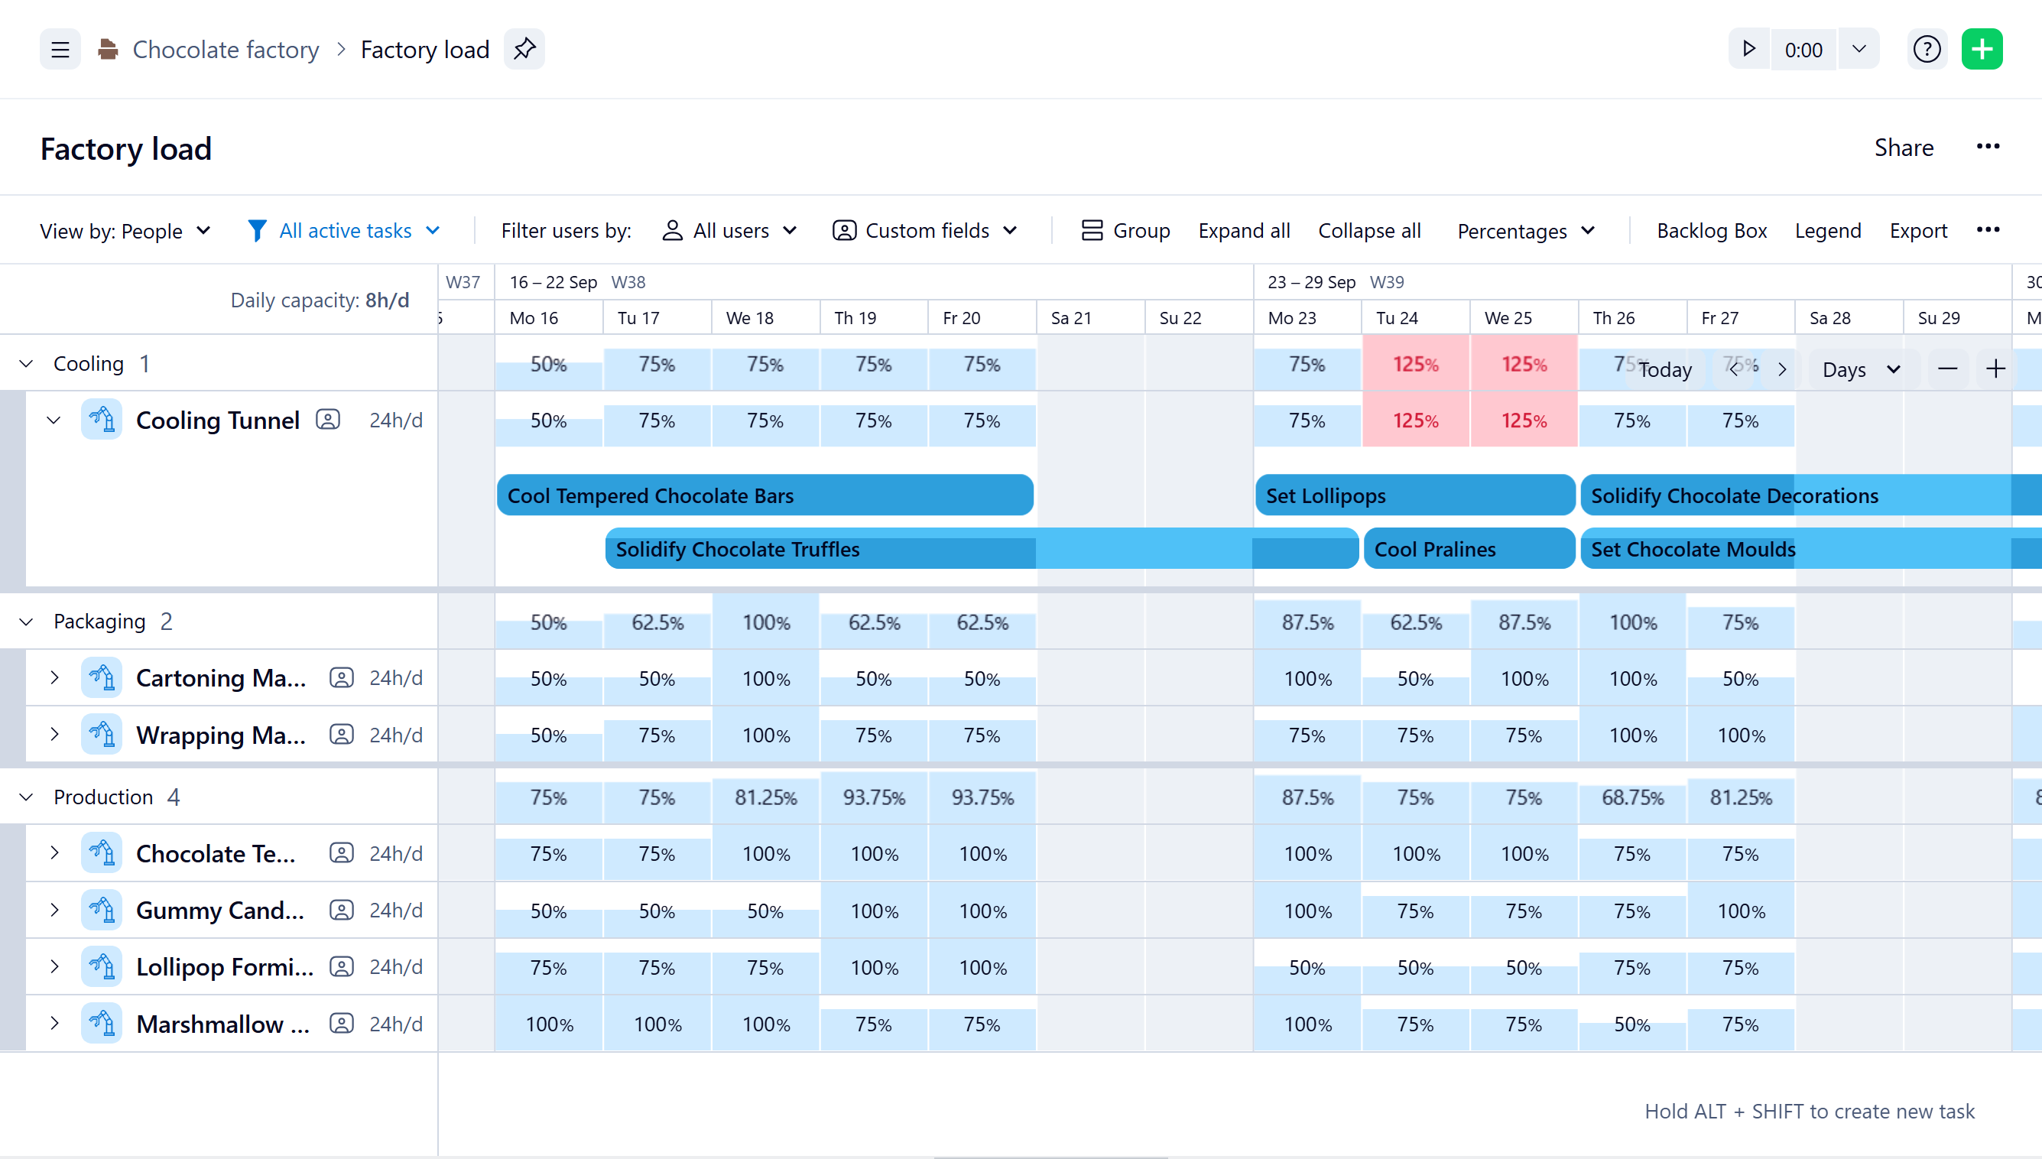This screenshot has width=2042, height=1159.
Task: Click the Share button
Action: 1903,148
